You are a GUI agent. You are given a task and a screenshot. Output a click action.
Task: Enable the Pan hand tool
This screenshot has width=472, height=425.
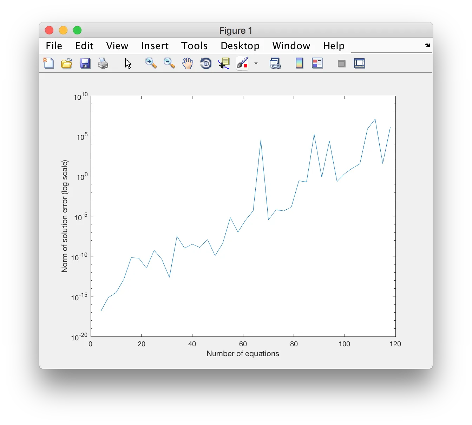[188, 63]
